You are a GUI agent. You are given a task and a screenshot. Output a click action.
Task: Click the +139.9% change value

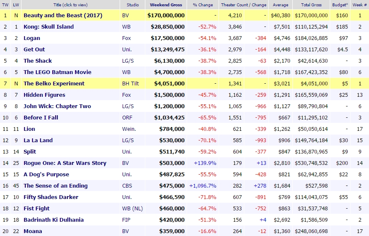coord(205,163)
